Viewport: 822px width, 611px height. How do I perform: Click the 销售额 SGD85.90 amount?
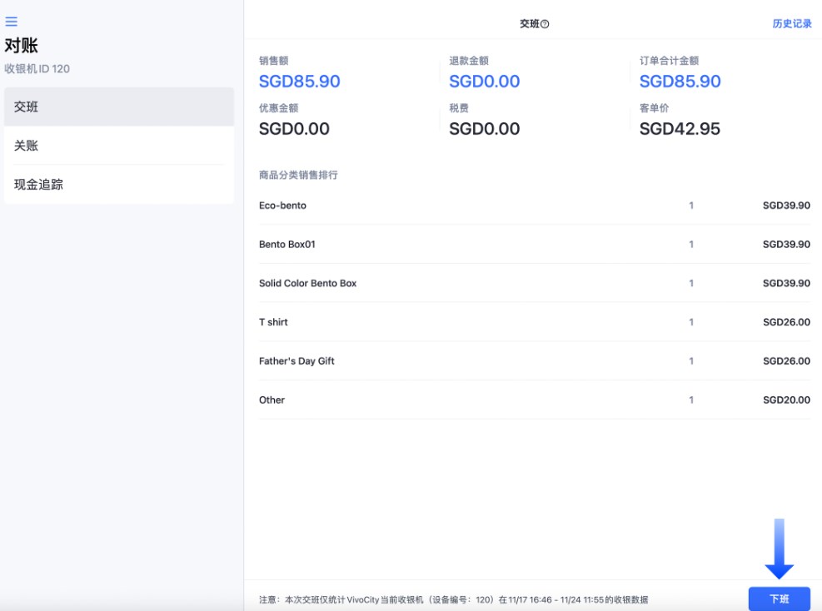click(300, 82)
